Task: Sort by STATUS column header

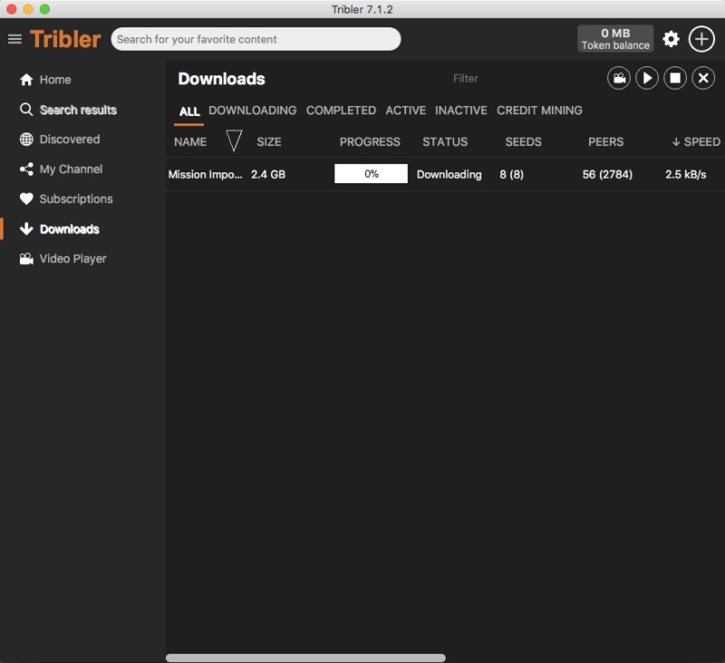Action: (x=445, y=142)
